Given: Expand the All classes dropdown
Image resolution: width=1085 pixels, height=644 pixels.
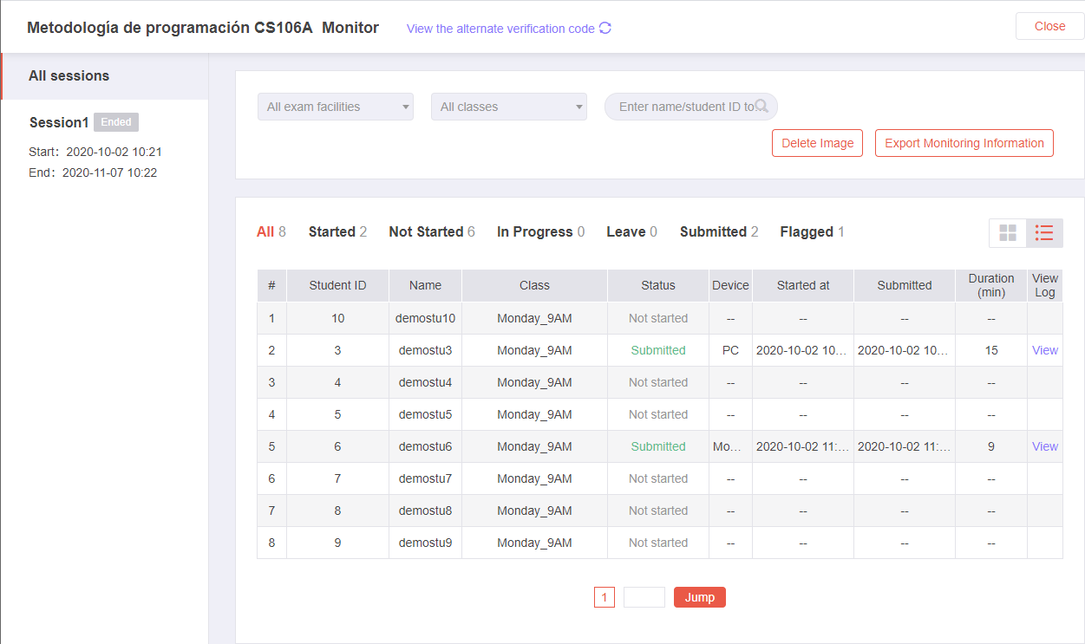Looking at the screenshot, I should pos(509,107).
